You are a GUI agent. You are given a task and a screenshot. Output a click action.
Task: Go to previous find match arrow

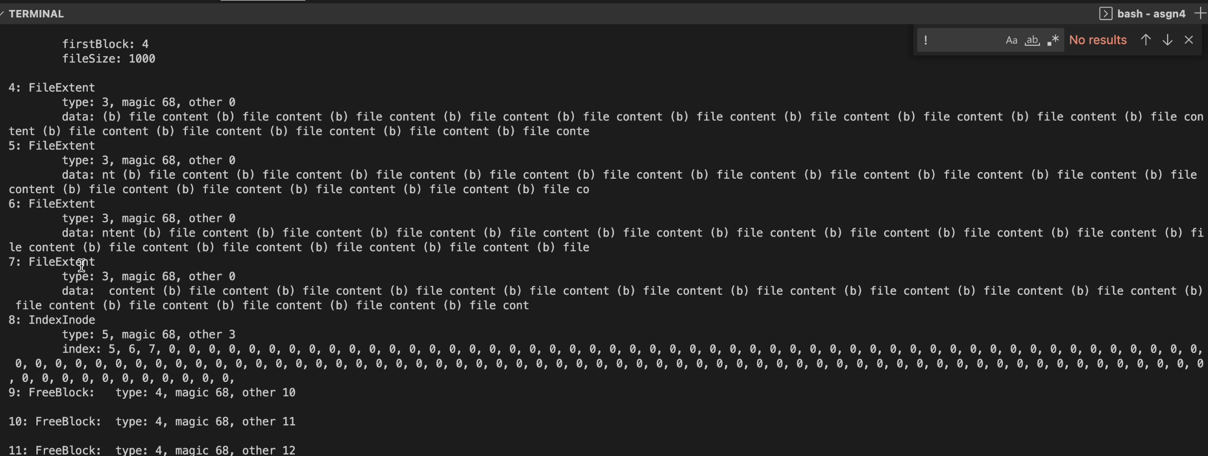coord(1146,40)
